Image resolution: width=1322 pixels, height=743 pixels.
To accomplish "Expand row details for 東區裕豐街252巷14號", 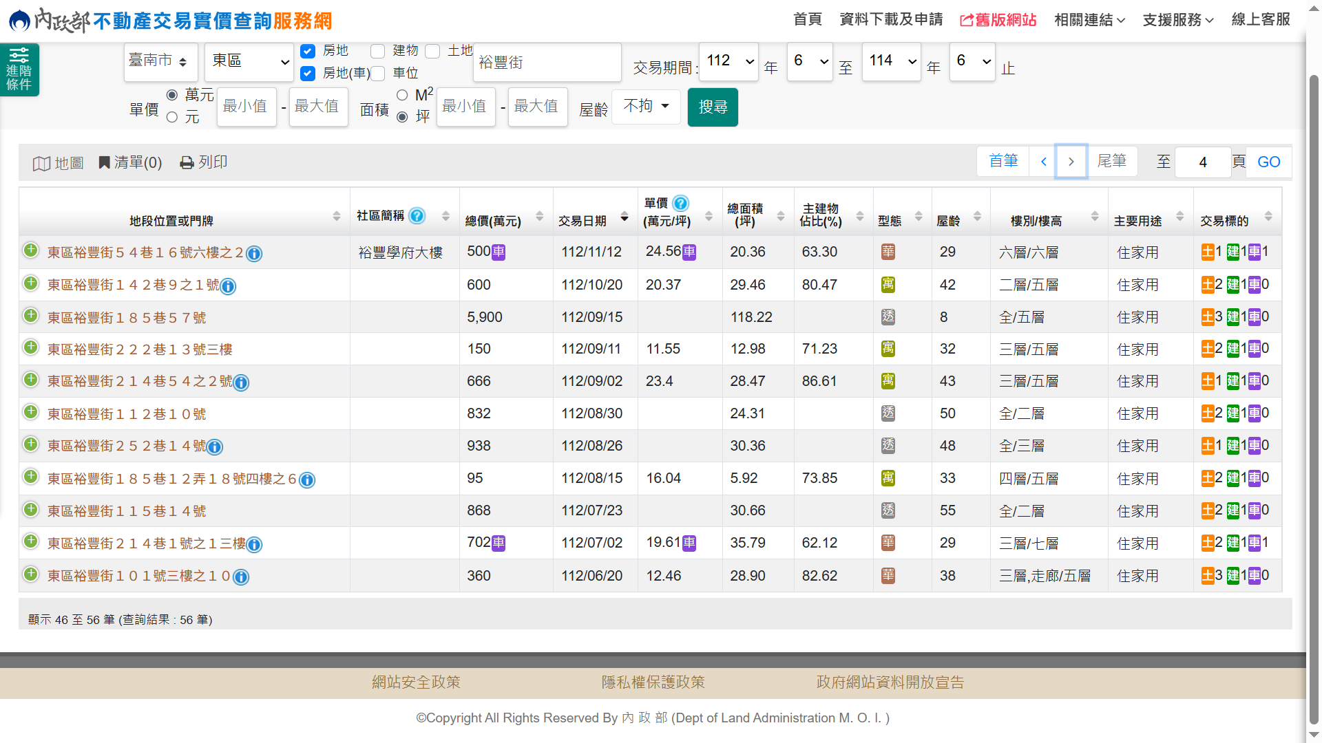I will (x=30, y=444).
